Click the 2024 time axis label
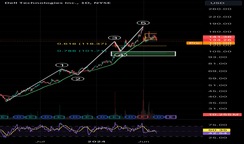244x144 pixels. click(x=97, y=141)
